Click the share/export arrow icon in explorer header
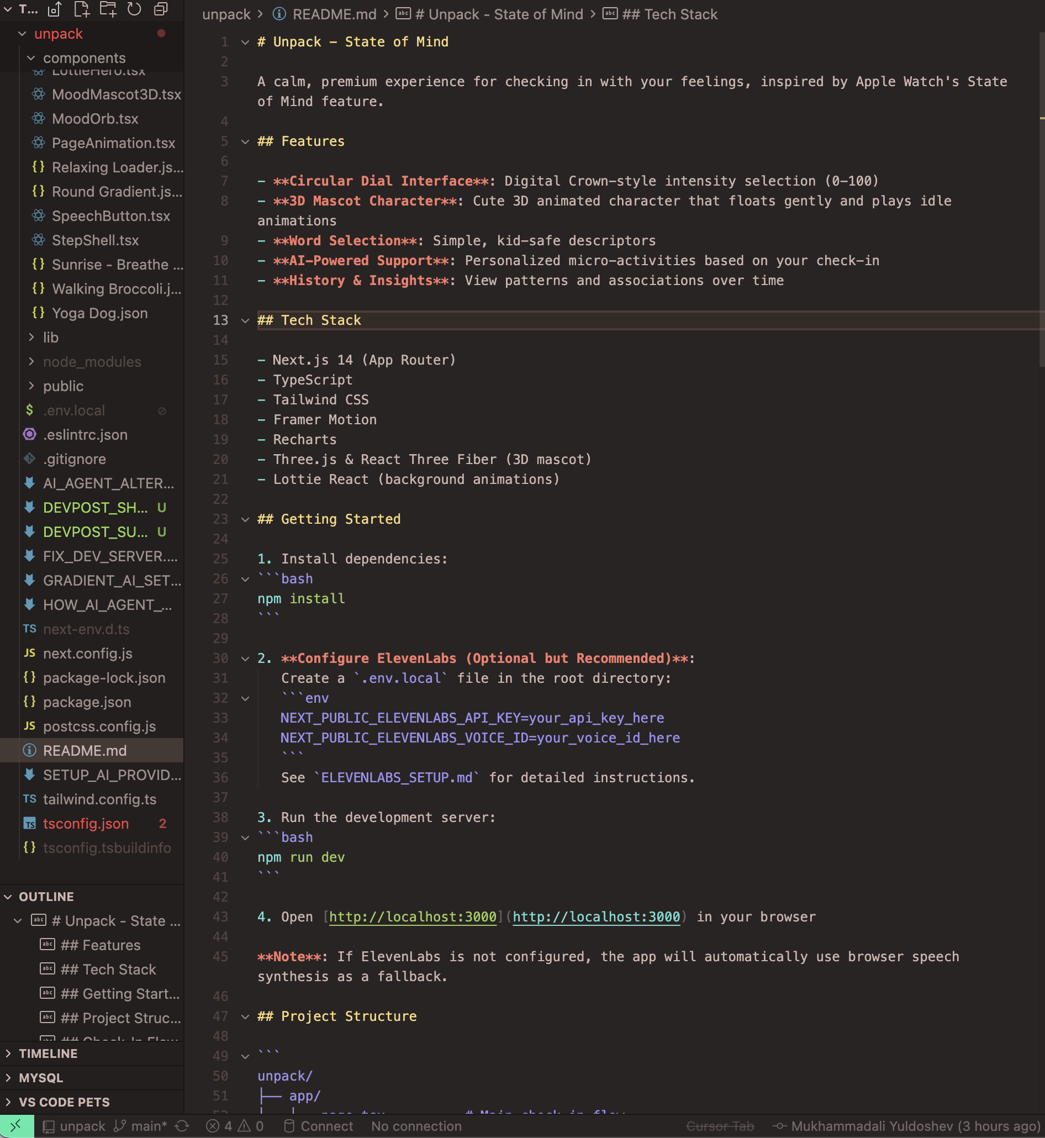Screen dimensions: 1045x1138 pos(54,9)
